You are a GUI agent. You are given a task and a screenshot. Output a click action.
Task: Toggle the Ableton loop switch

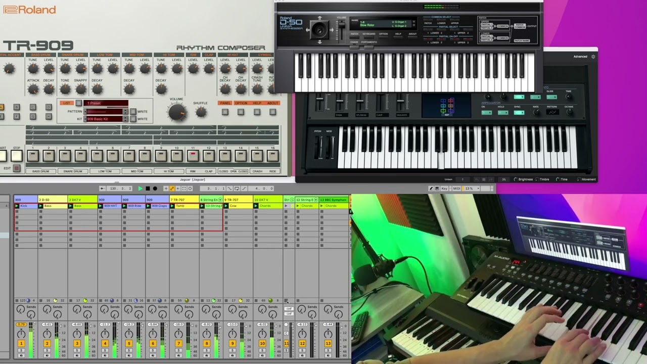coord(237,189)
